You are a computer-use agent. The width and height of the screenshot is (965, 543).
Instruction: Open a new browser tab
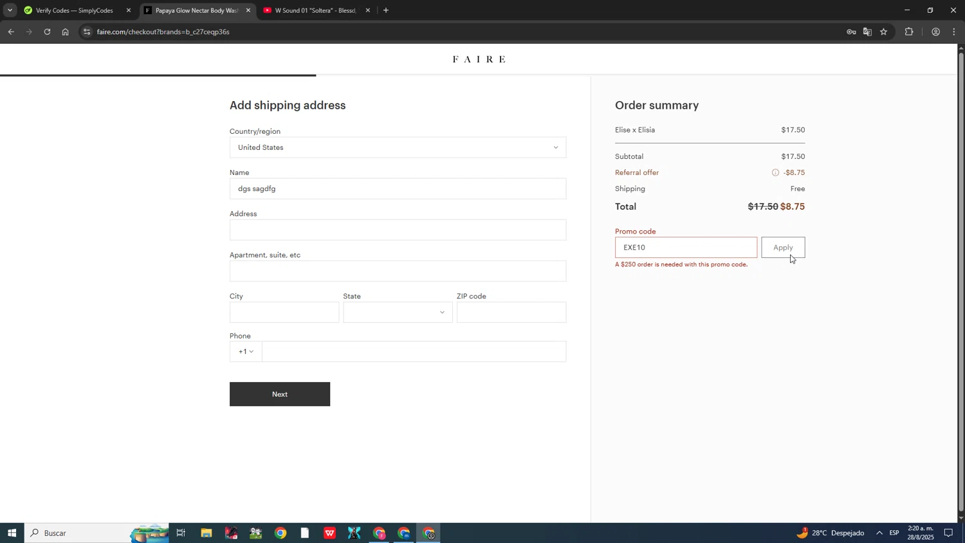[x=386, y=10]
